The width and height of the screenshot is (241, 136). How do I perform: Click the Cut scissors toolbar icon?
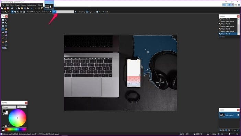pos(16,8)
